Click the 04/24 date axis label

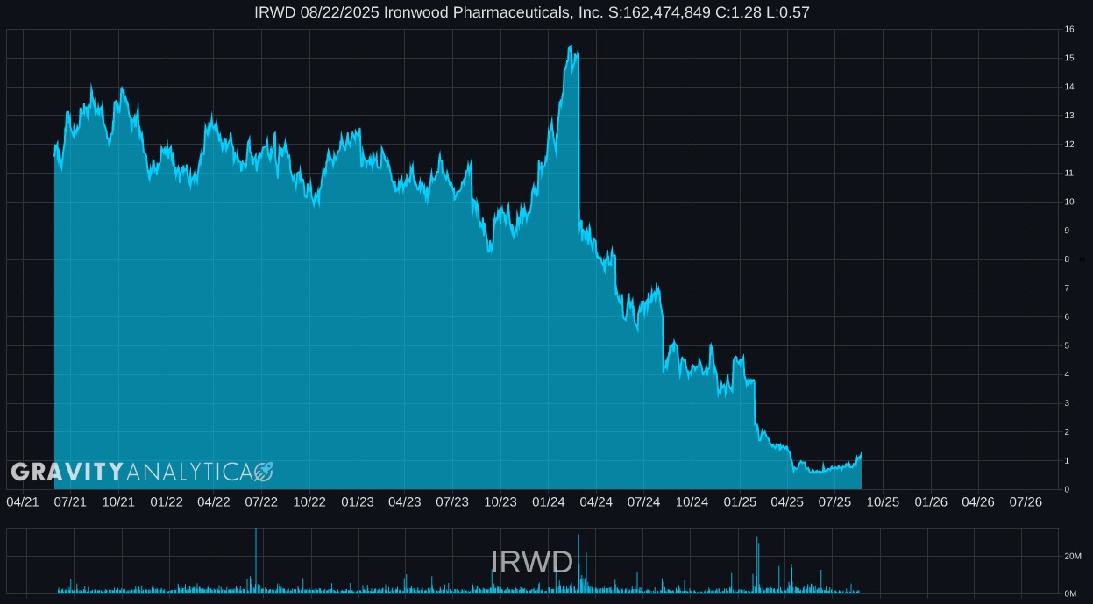point(596,501)
